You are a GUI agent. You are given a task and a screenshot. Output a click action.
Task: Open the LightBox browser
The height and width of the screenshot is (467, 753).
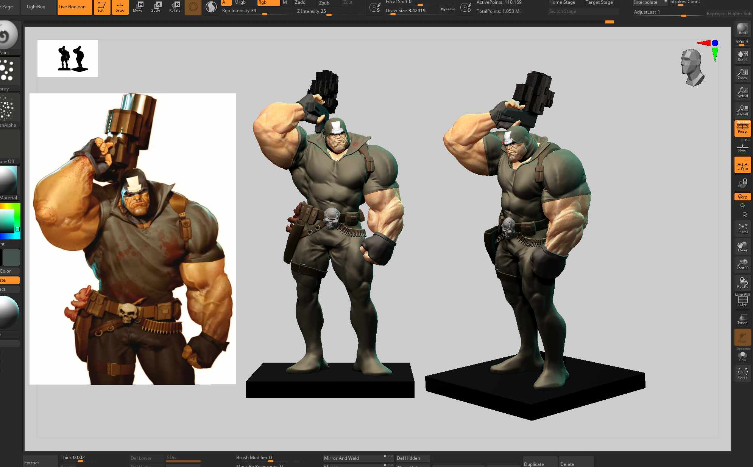[36, 7]
